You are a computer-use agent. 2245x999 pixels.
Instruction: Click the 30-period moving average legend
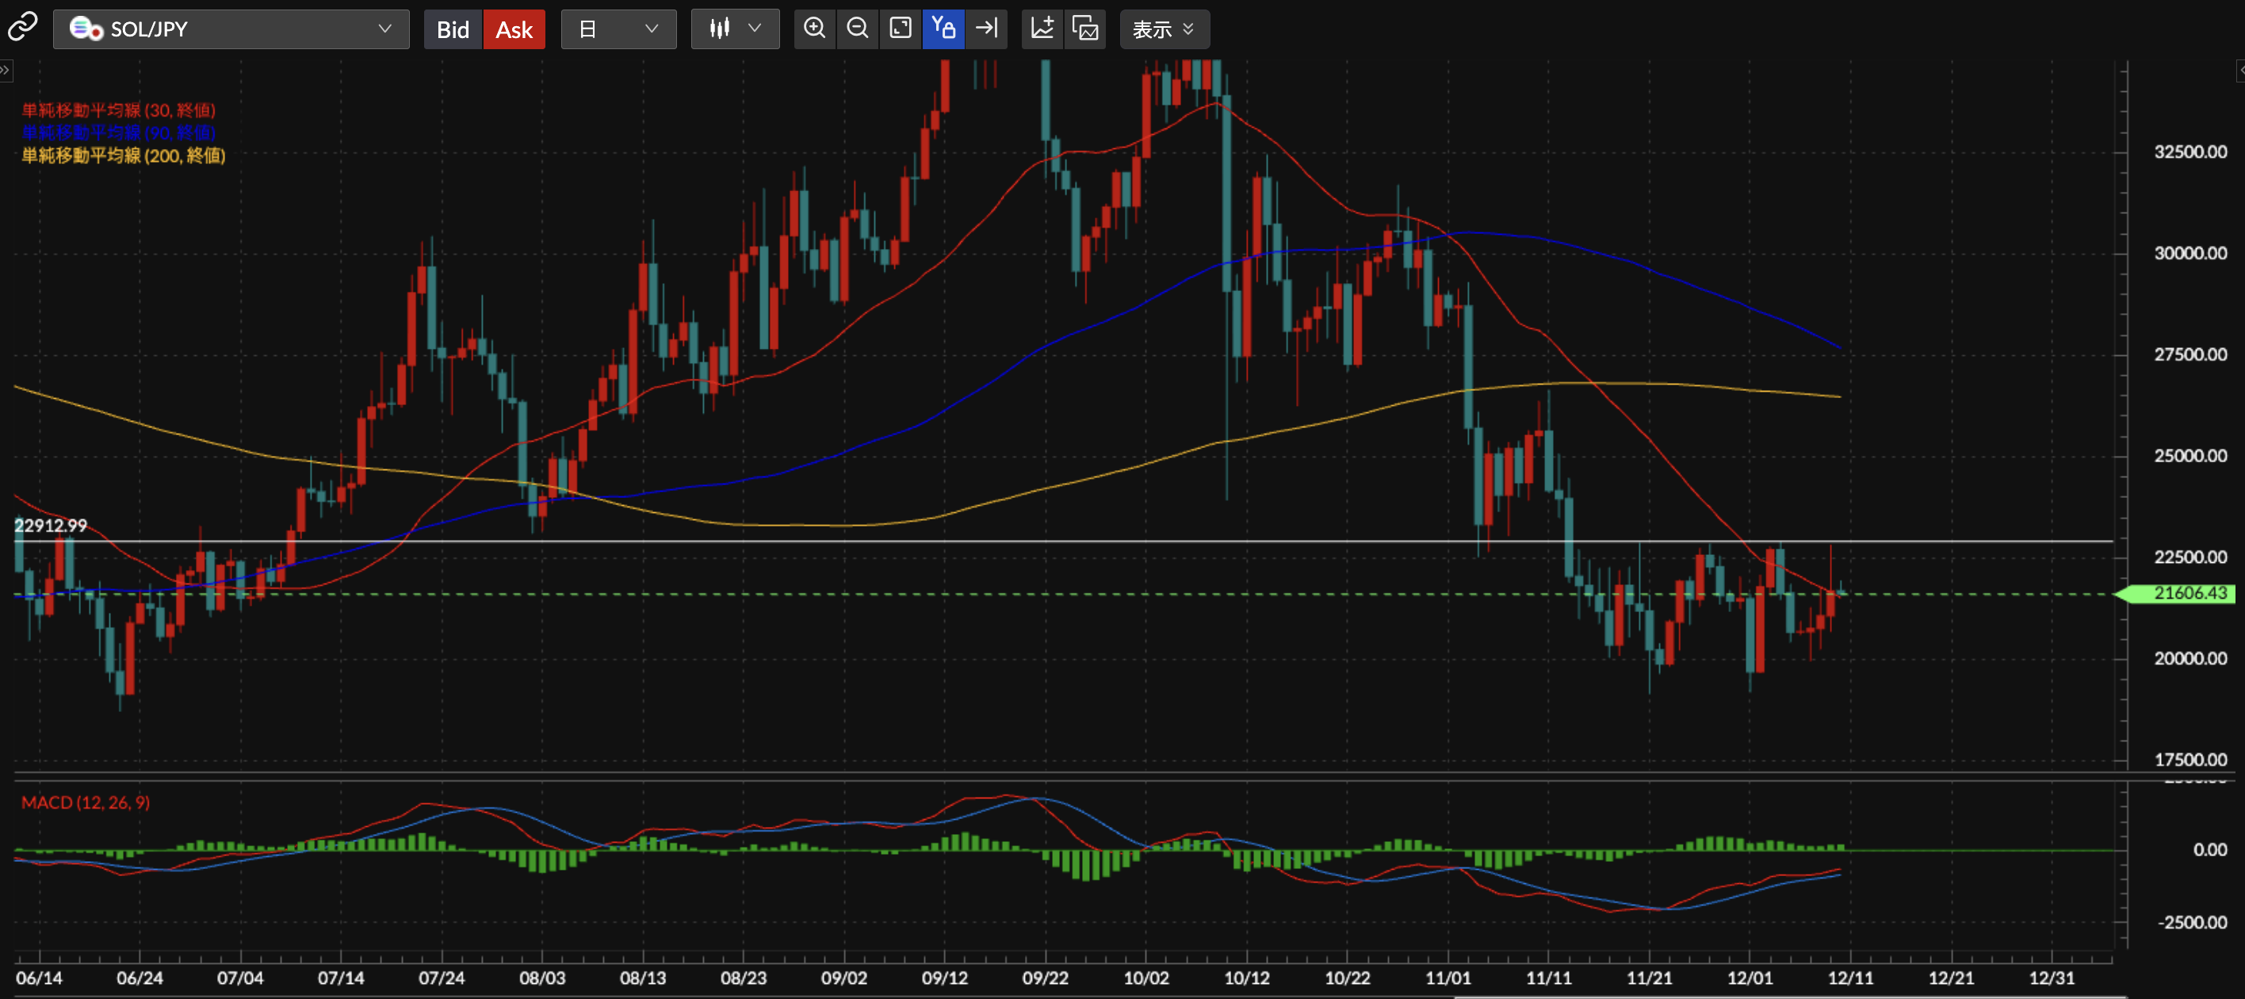(119, 110)
